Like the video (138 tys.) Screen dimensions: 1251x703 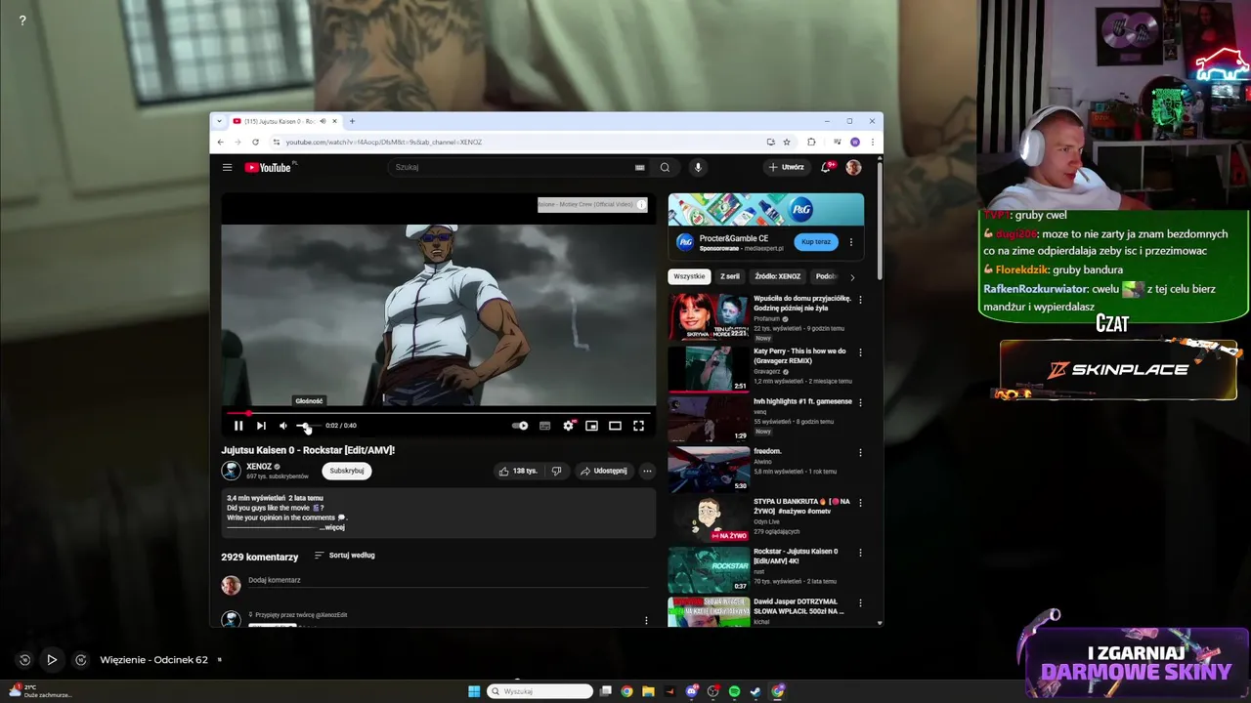(518, 471)
